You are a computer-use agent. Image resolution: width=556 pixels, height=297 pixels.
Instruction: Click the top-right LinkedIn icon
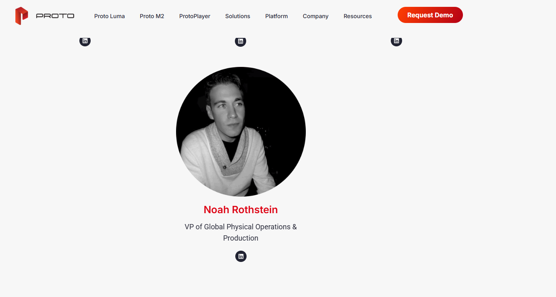point(396,41)
